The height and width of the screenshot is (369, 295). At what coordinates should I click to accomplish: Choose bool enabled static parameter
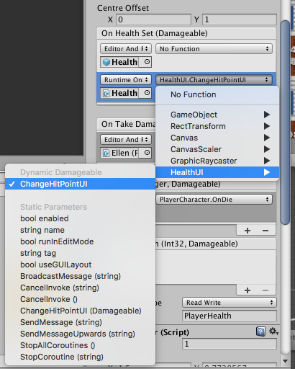pyautogui.click(x=80, y=218)
